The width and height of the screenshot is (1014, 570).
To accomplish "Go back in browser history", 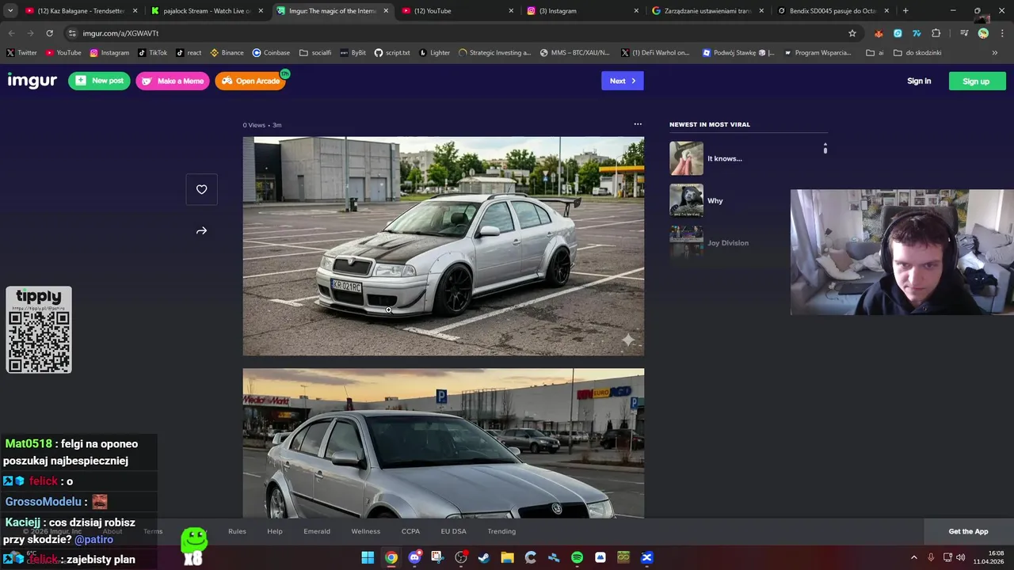I will (11, 33).
